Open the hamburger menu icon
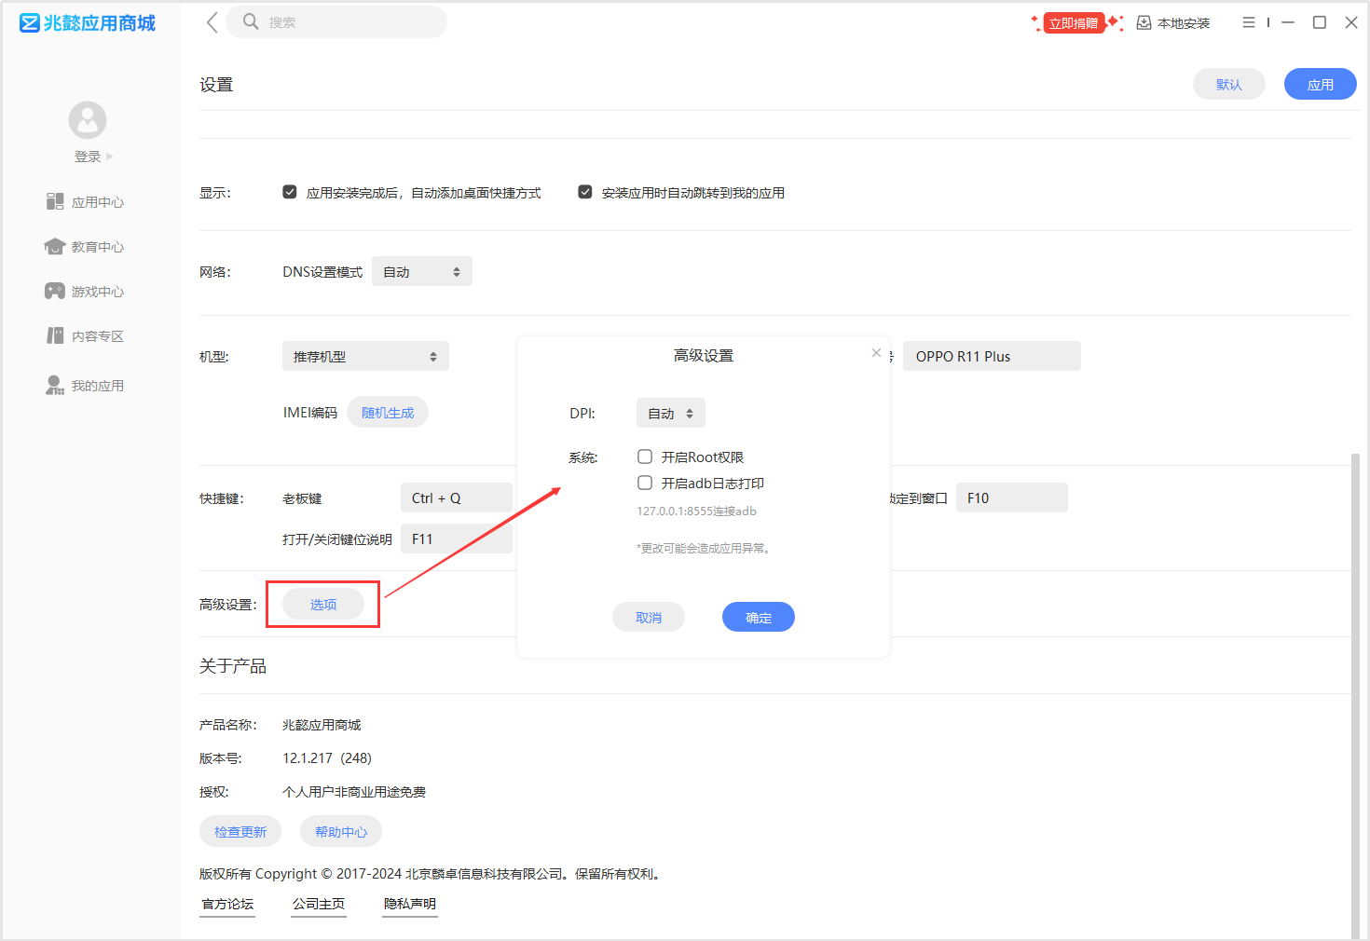The height and width of the screenshot is (941, 1370). pyautogui.click(x=1249, y=22)
